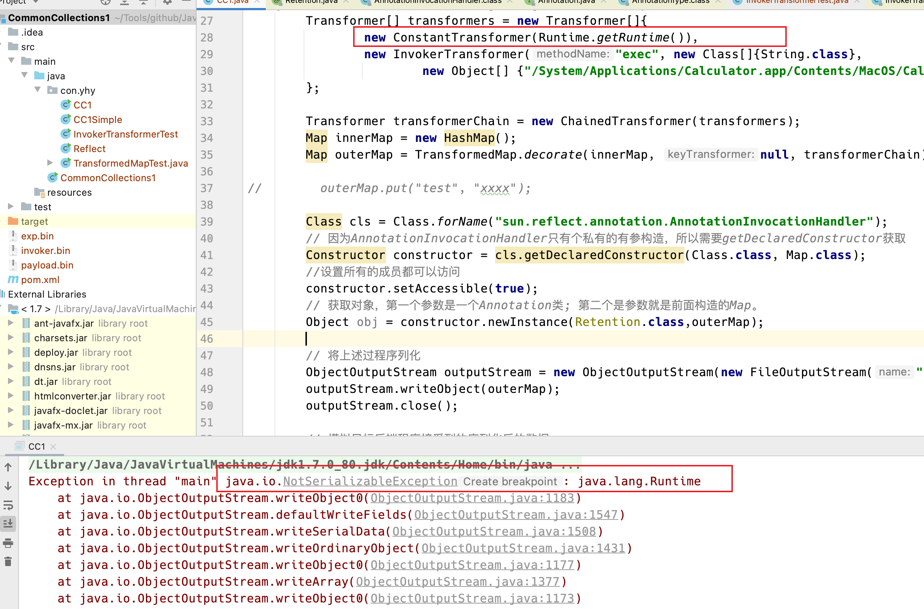Collapse the con.yhy package
This screenshot has height=609, width=924.
click(x=38, y=90)
